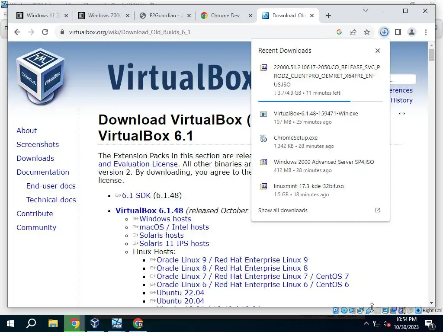Image resolution: width=443 pixels, height=332 pixels.
Task: Click VirtualBox display status icon
Action: pos(385,310)
